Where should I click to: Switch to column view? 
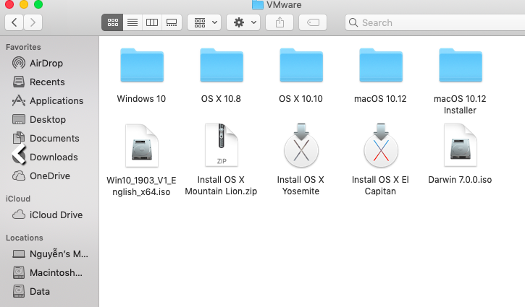tap(152, 22)
